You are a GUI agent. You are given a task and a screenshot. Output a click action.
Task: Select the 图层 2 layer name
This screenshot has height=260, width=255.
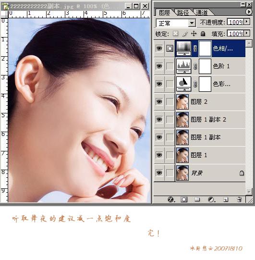click(x=199, y=102)
